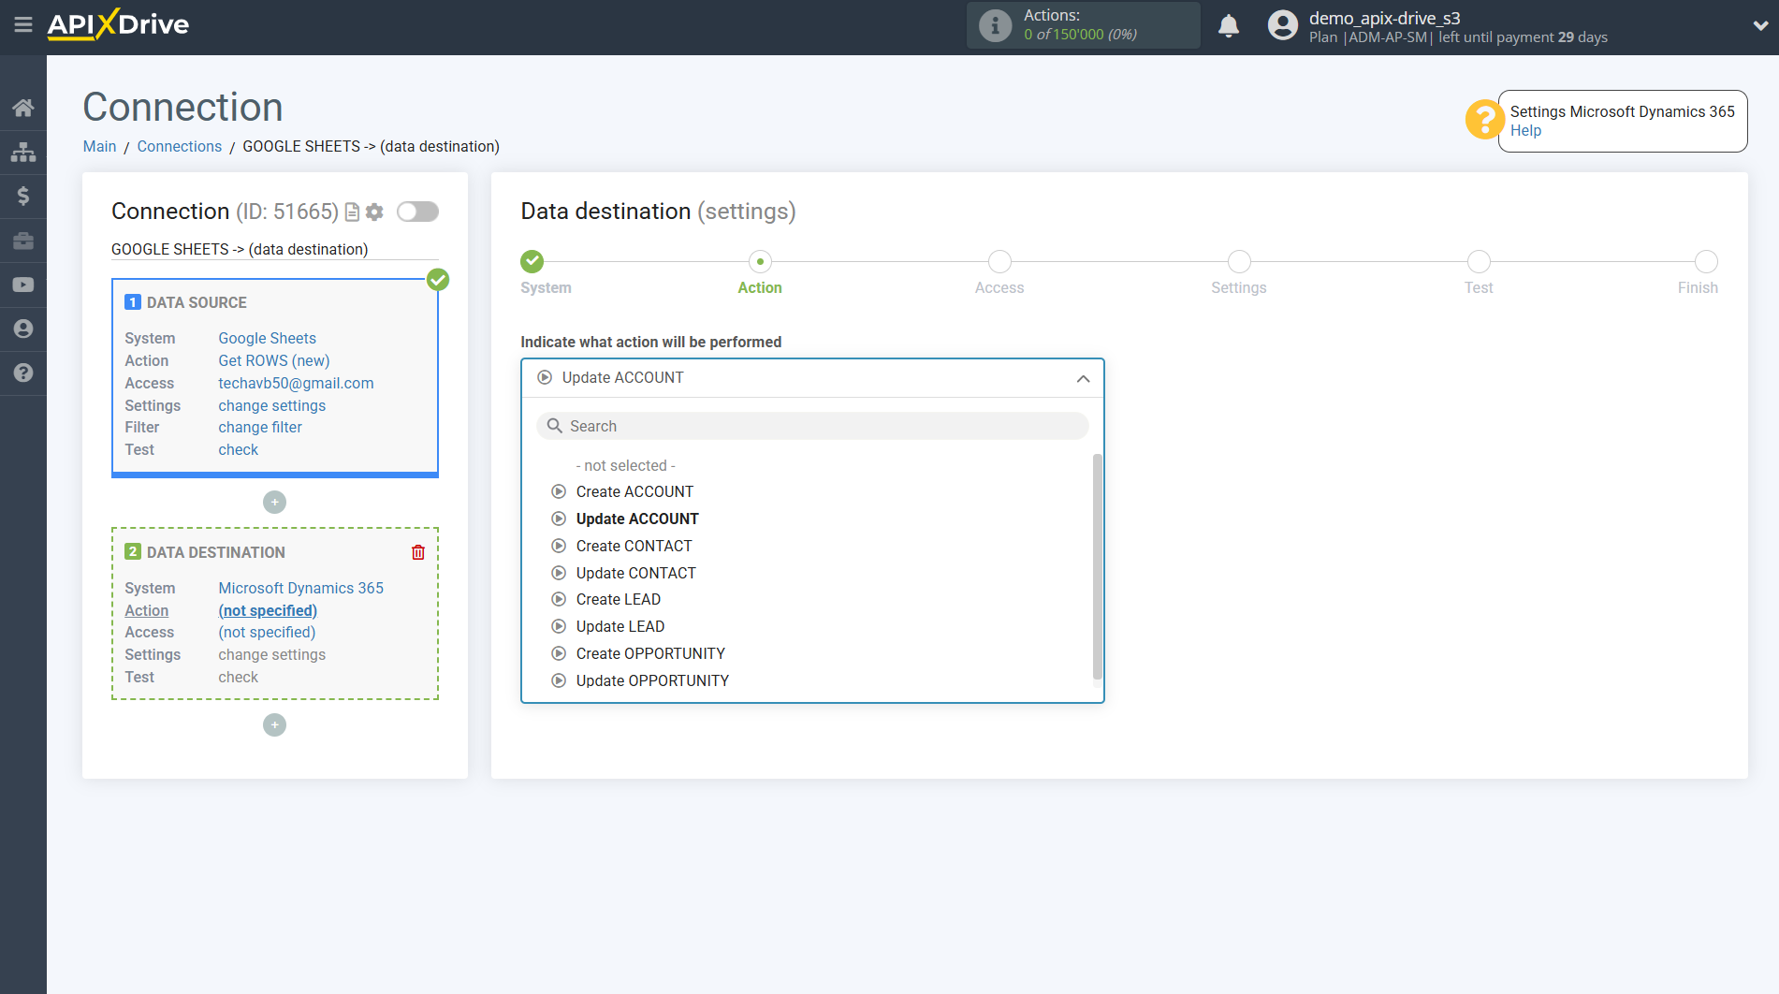Click the green check on data source
The width and height of the screenshot is (1779, 994).
coord(438,279)
